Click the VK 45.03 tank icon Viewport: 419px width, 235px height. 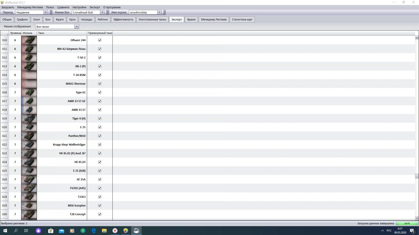pyautogui.click(x=29, y=162)
